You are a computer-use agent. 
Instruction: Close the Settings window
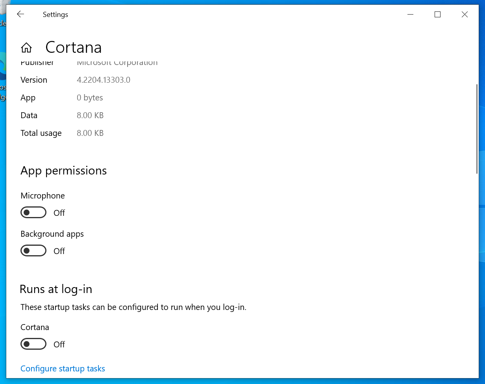pos(465,15)
